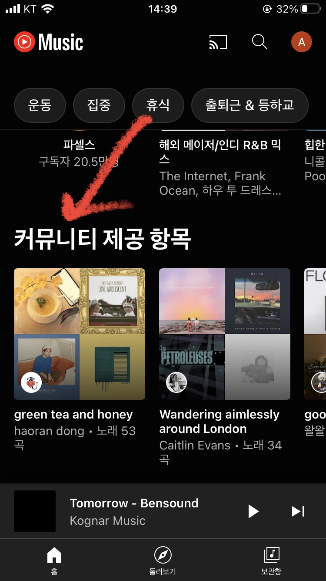326x581 pixels.
Task: Tap the YouTube Music logo
Action: click(x=49, y=42)
